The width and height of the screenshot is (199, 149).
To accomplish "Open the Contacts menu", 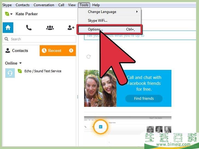I will [22, 5].
